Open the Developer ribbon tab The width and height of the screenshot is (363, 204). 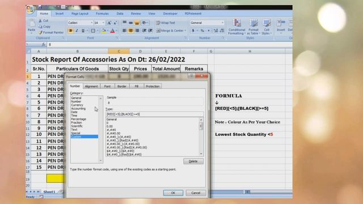(170, 14)
